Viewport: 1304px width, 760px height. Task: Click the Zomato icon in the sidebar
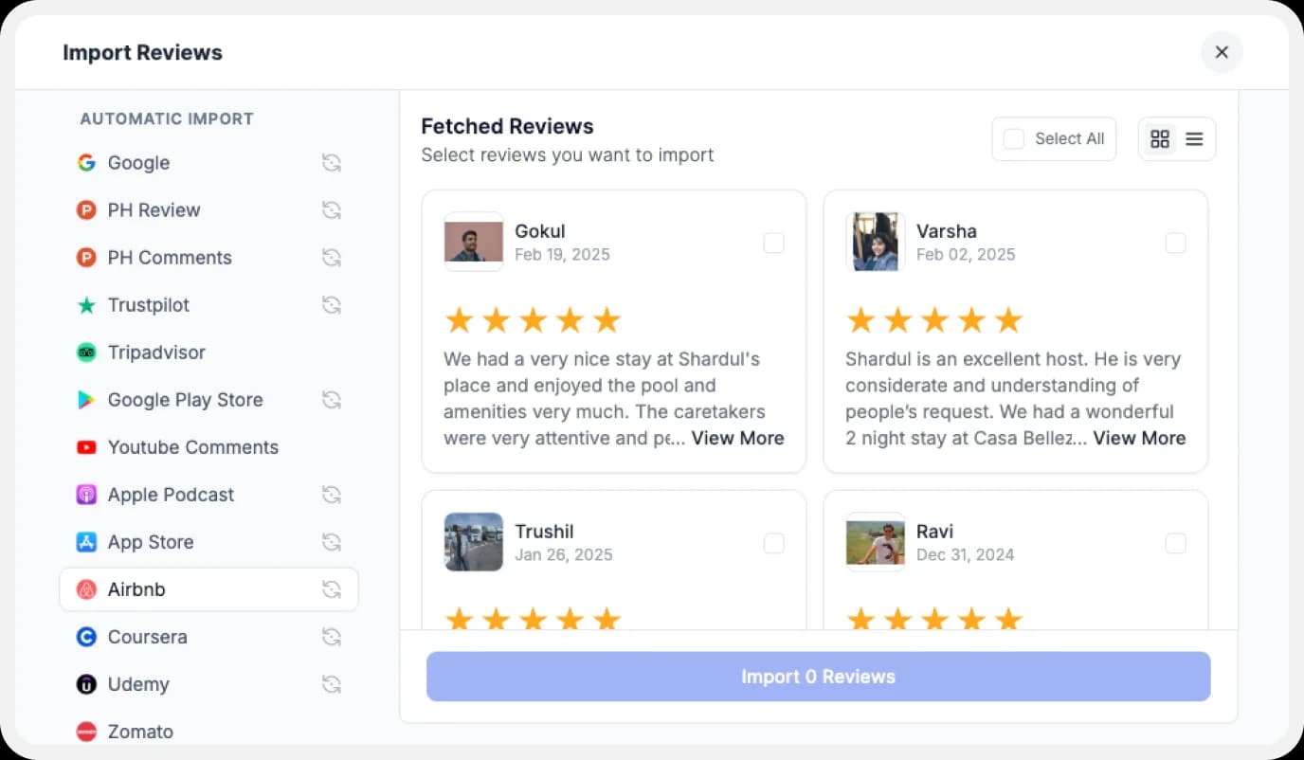tap(86, 731)
